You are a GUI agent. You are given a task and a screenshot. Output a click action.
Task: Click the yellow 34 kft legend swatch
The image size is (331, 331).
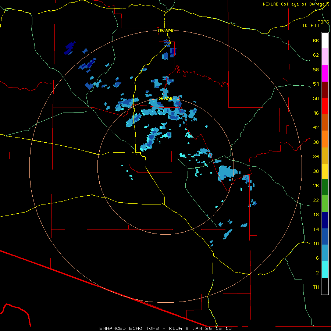click(325, 171)
